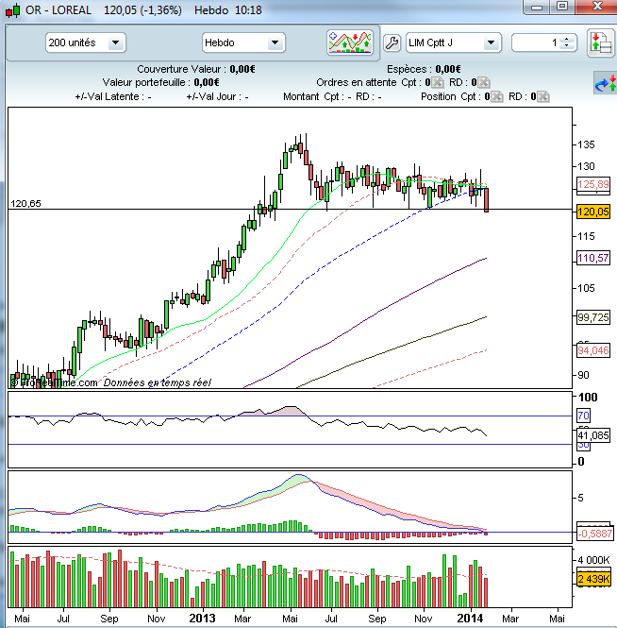The height and width of the screenshot is (628, 617).
Task: Open the indicators chart icon button
Action: click(350, 42)
